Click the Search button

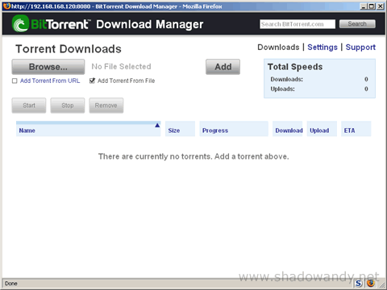click(357, 24)
